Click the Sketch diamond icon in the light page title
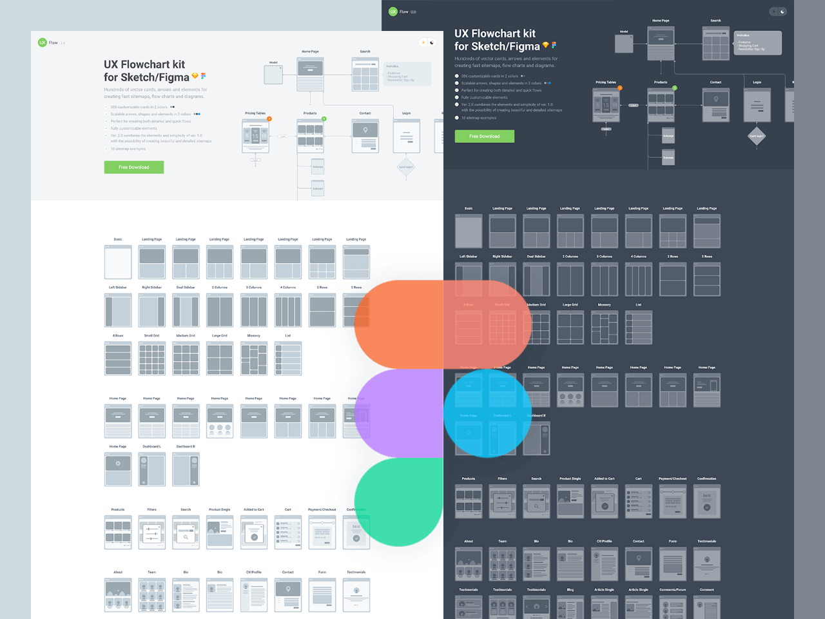 click(x=195, y=76)
